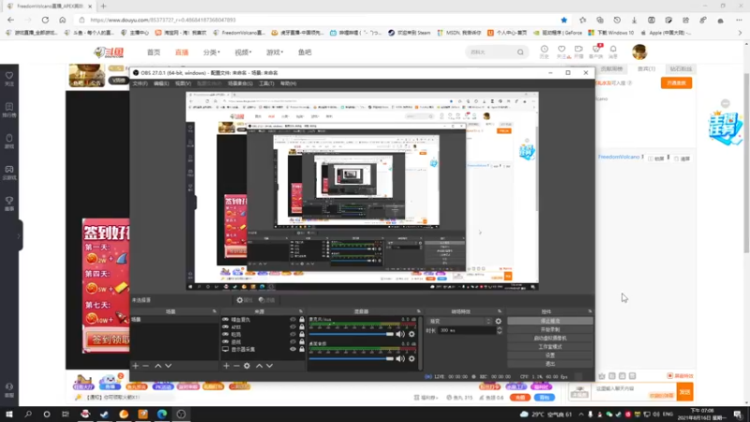Open the Douyu 视频 dropdown menu
This screenshot has width=750, height=422.
tap(243, 53)
